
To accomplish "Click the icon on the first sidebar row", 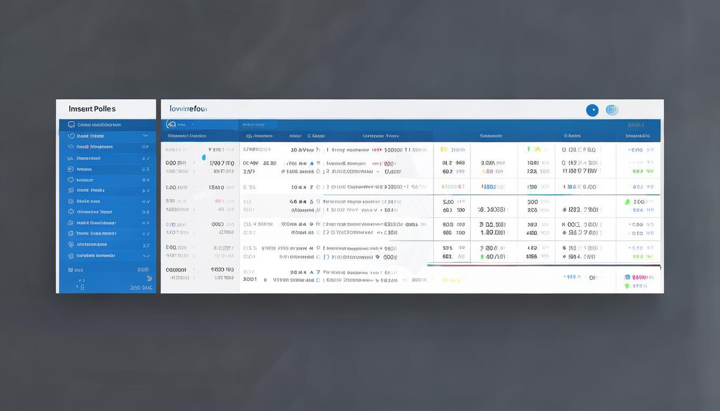I will [x=71, y=125].
